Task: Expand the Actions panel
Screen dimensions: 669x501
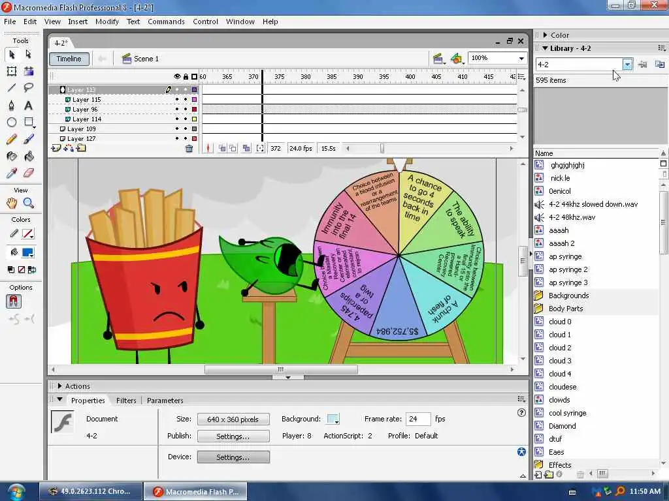Action: click(x=59, y=386)
